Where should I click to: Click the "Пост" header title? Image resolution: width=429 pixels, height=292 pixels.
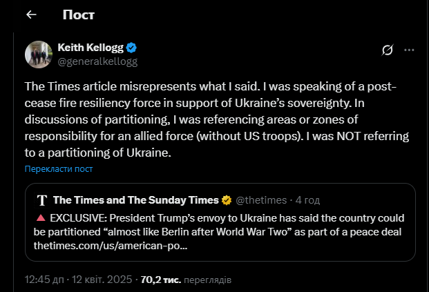click(x=79, y=14)
